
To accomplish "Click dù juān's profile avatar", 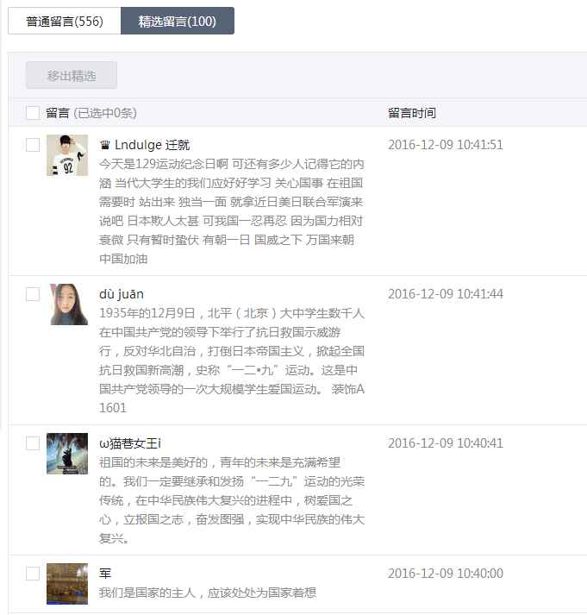I will pyautogui.click(x=67, y=304).
